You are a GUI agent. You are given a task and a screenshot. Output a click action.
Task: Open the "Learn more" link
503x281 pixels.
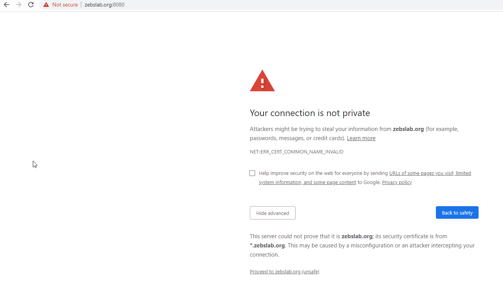361,138
